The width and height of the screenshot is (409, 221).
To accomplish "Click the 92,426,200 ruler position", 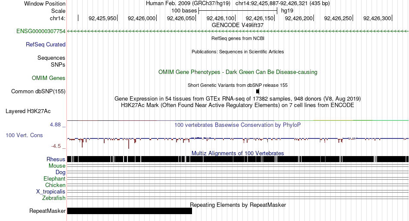I will (x=299, y=18).
